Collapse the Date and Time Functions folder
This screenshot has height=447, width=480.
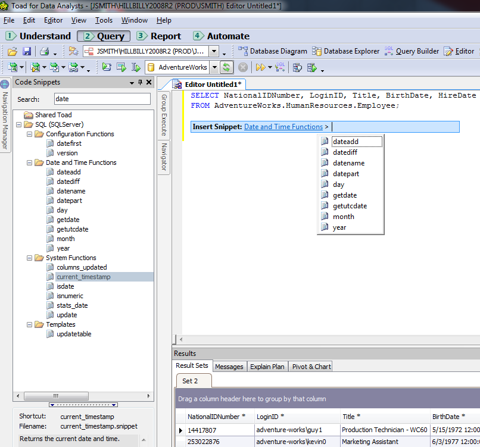click(x=29, y=162)
